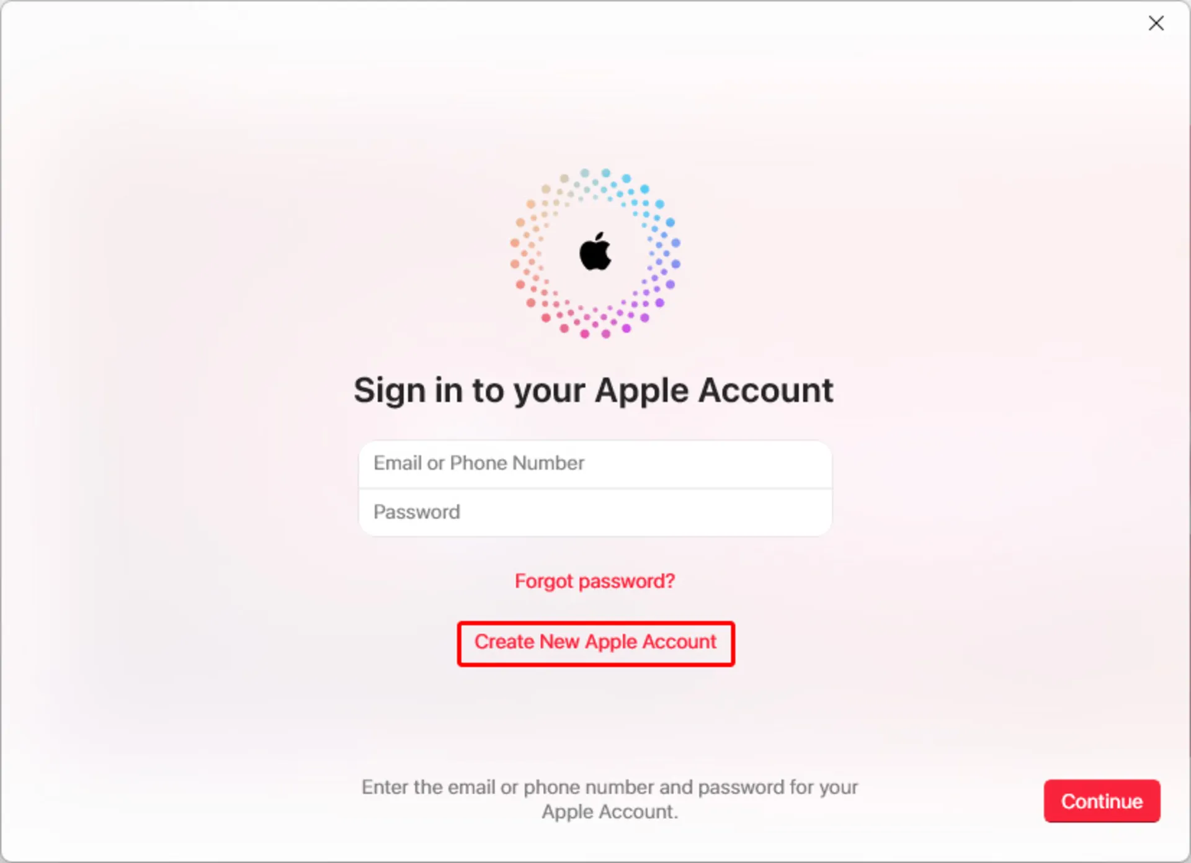Click the 'Apple Account.' line of the hint
The image size is (1191, 863).
tap(610, 812)
